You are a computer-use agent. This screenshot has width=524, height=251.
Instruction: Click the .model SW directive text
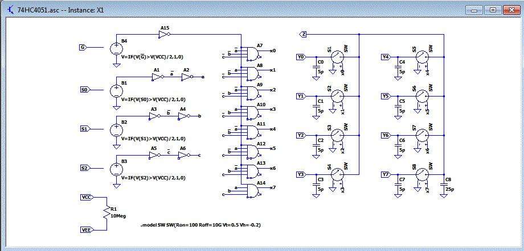(200, 225)
